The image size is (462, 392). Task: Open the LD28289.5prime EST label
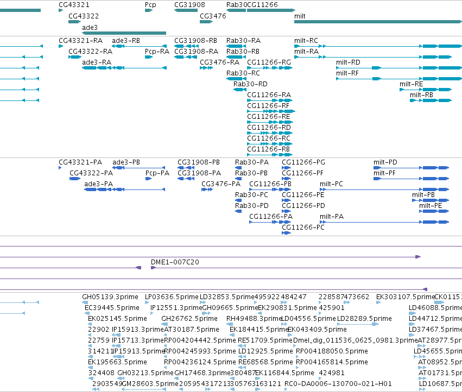tap(364, 319)
